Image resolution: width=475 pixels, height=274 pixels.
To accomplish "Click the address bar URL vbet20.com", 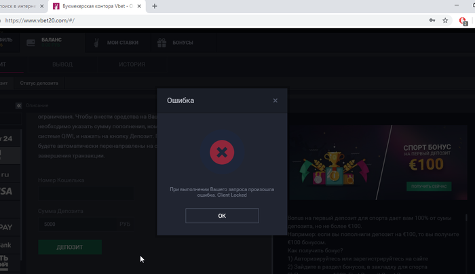I will point(39,20).
